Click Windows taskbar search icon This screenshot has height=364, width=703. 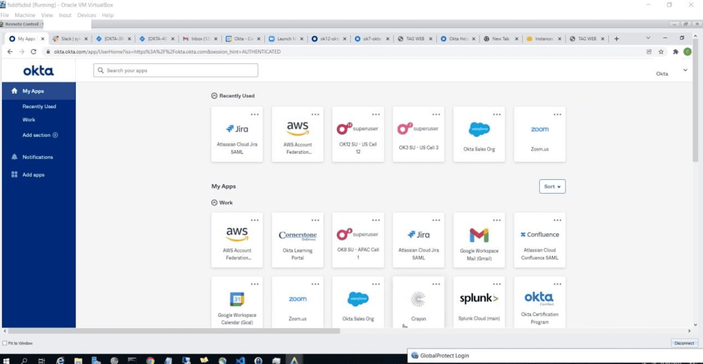[25, 361]
